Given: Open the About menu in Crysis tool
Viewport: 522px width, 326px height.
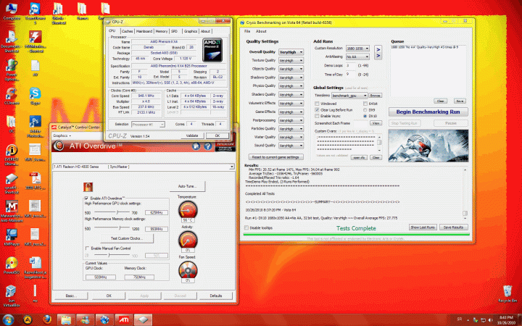Looking at the screenshot, I should 261,31.
